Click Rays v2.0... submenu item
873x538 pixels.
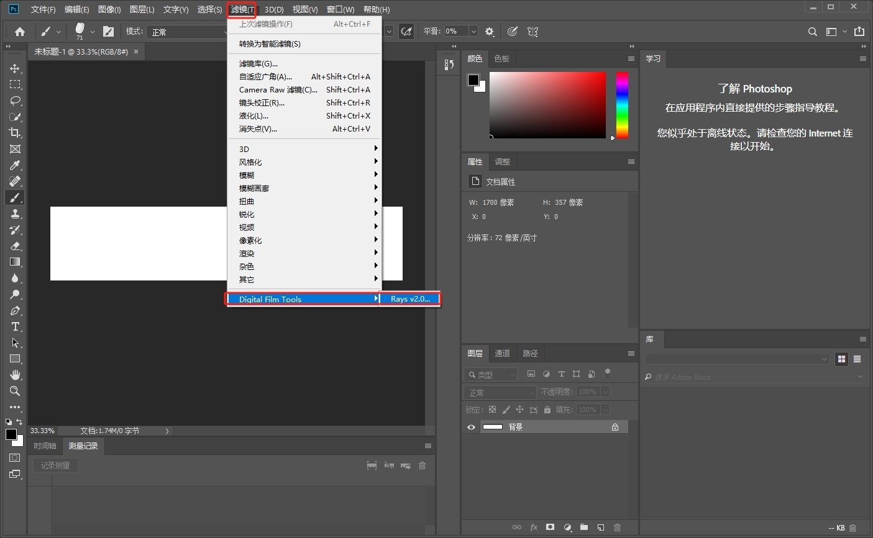point(410,299)
